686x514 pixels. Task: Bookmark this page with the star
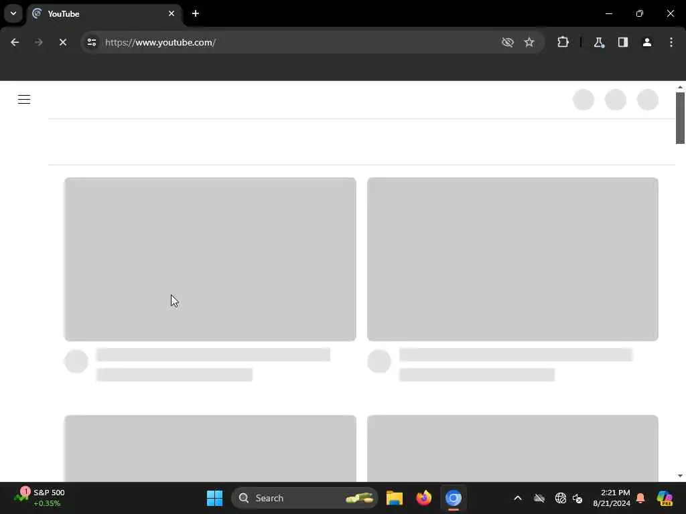pyautogui.click(x=529, y=42)
